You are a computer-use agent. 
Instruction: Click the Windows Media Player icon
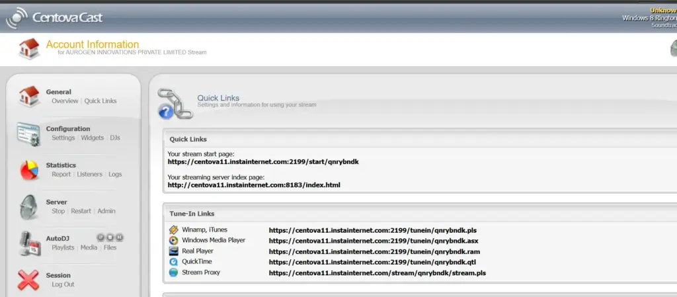pos(174,241)
